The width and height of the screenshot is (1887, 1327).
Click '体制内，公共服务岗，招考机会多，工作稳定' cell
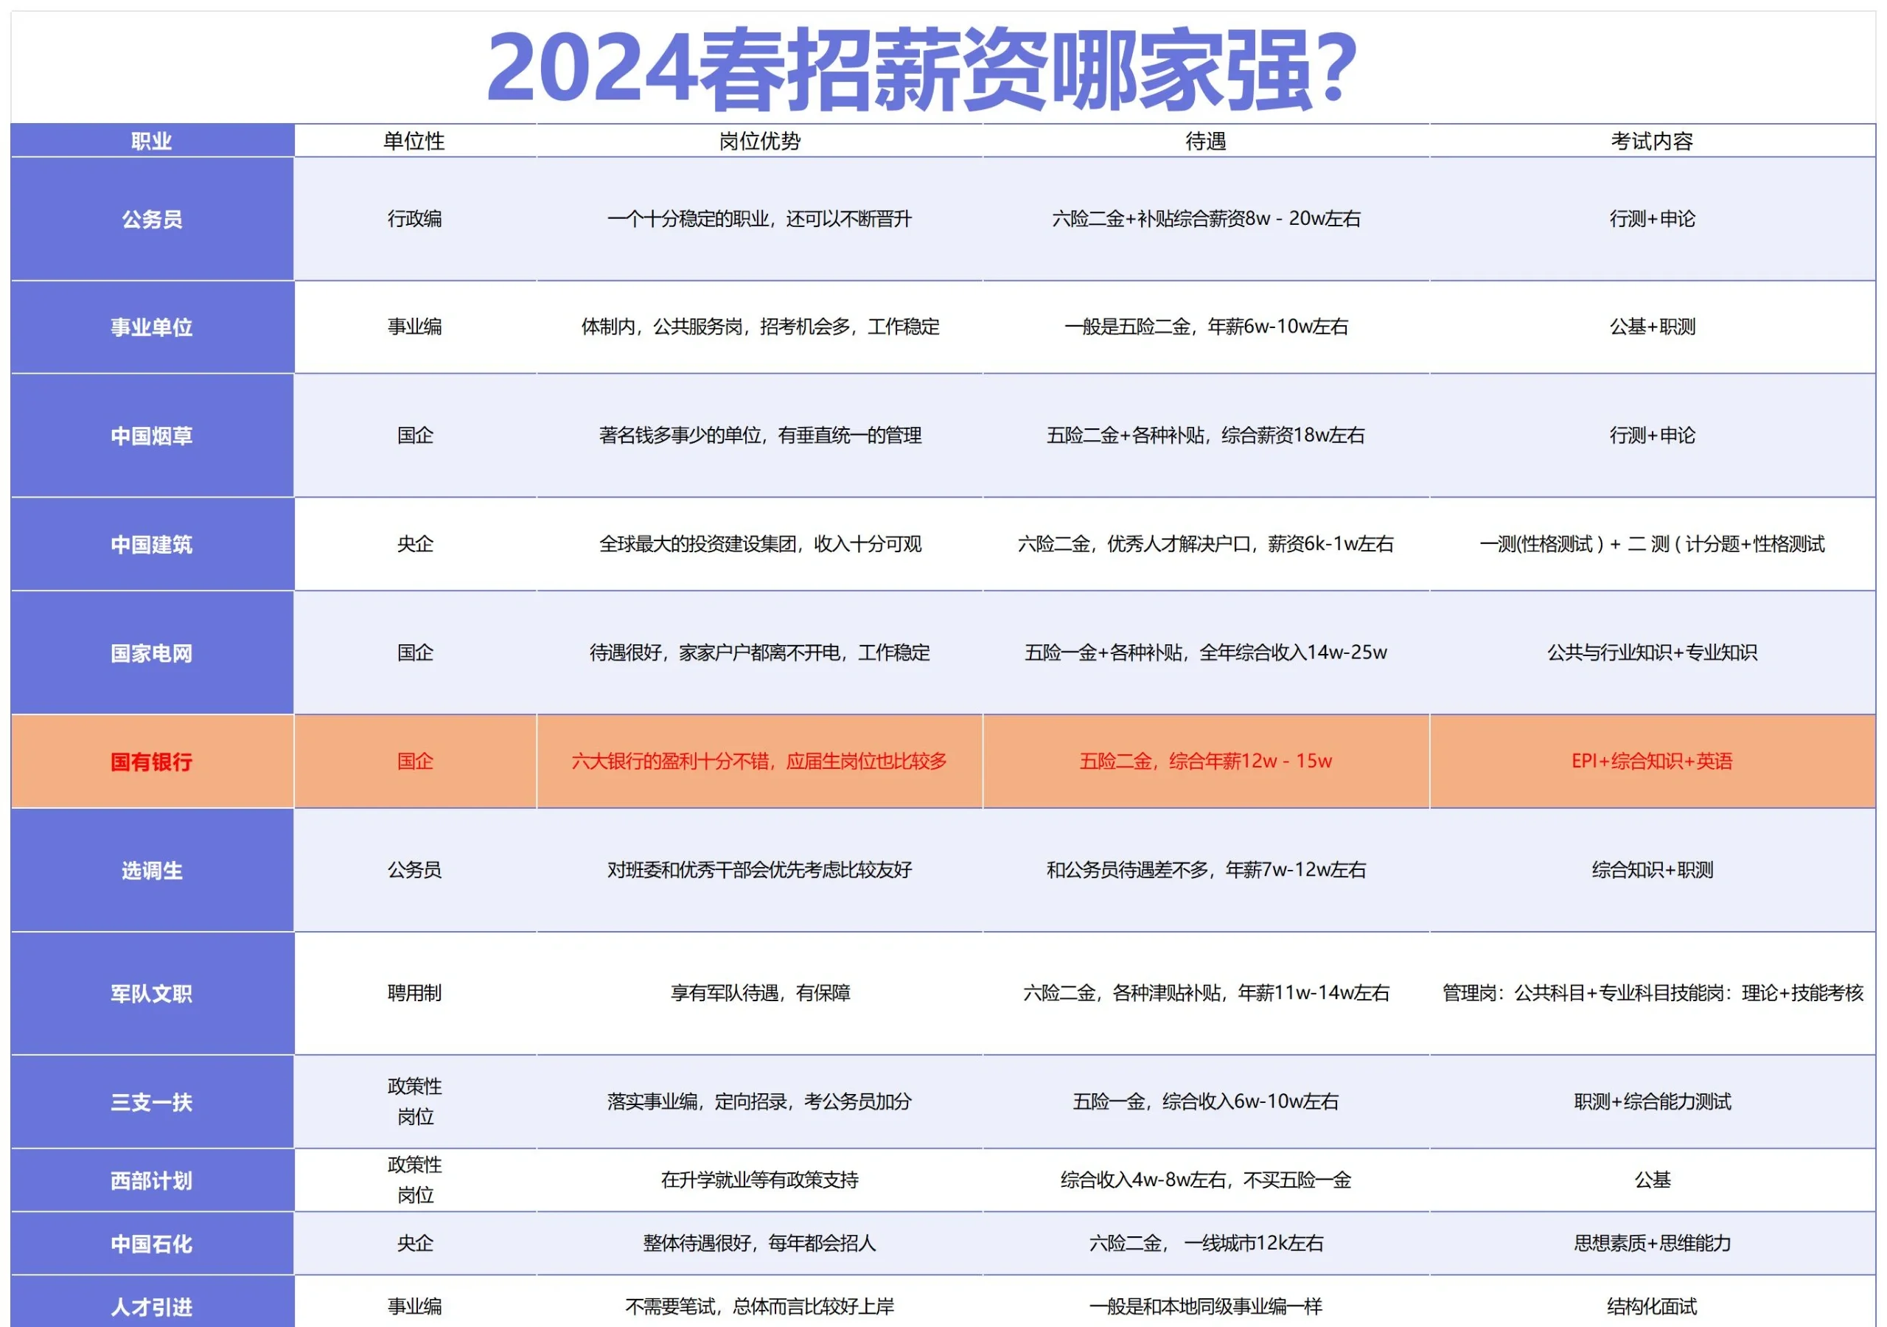pyautogui.click(x=759, y=327)
